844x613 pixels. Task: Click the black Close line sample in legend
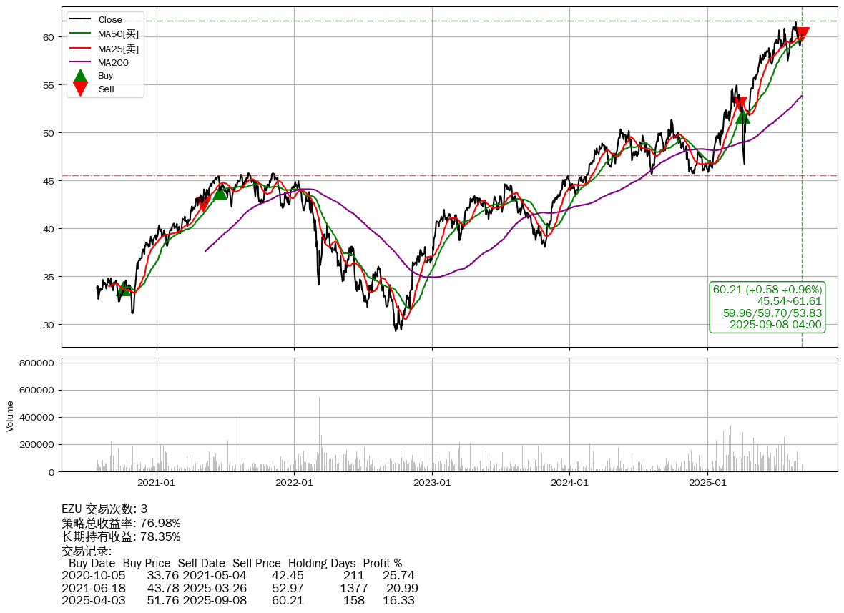point(81,19)
